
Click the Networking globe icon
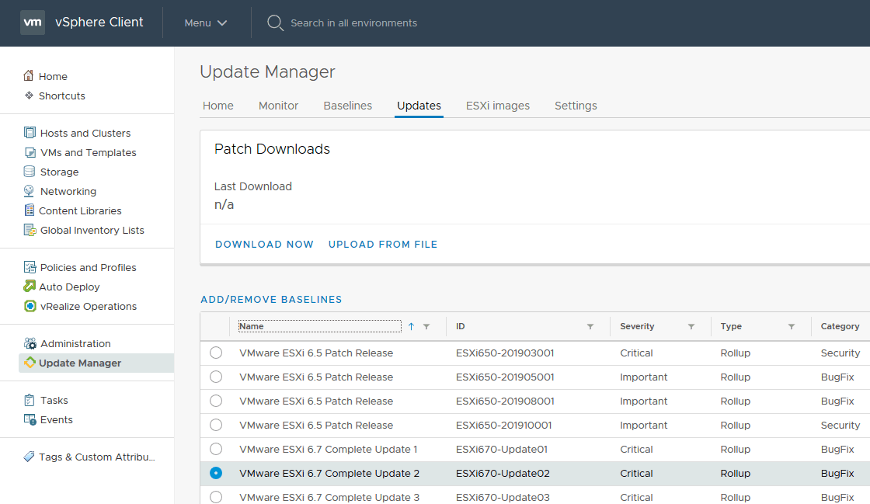click(x=29, y=191)
